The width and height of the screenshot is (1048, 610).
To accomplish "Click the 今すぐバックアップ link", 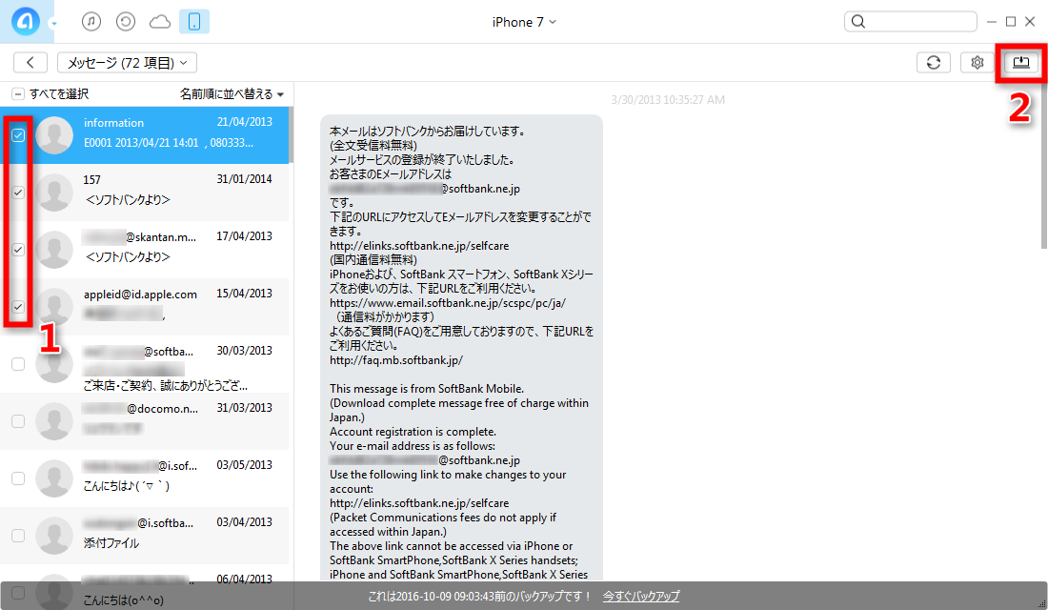I will tap(641, 596).
